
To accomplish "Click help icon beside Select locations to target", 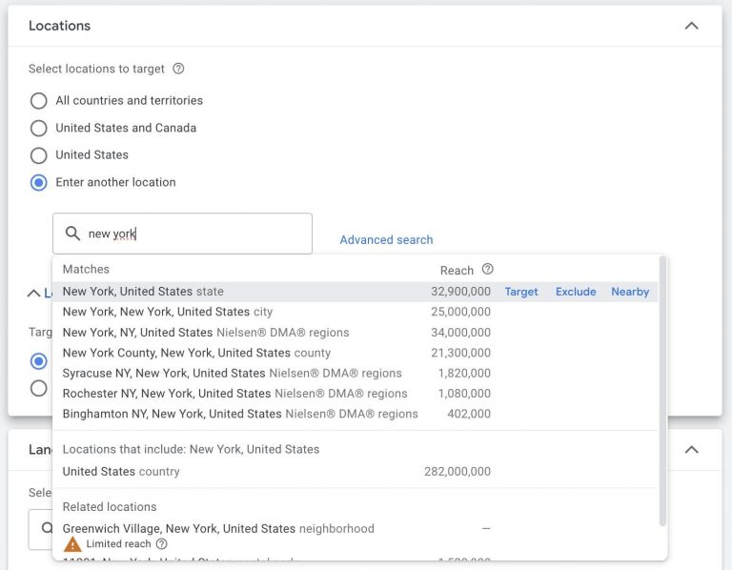I will coord(178,69).
